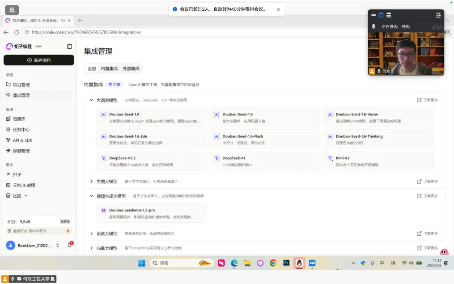Click the Doubao-Seedance-1.5-pro video icon
Screen dimensions: 454x284
pos(103,210)
